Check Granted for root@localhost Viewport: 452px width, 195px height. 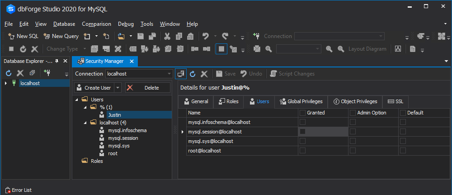(302, 151)
